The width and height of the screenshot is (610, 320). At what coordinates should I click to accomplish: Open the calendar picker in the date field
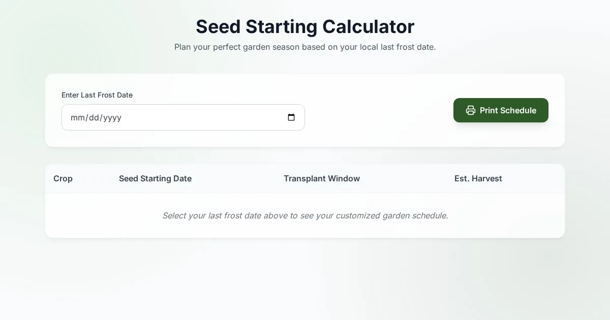tap(291, 117)
